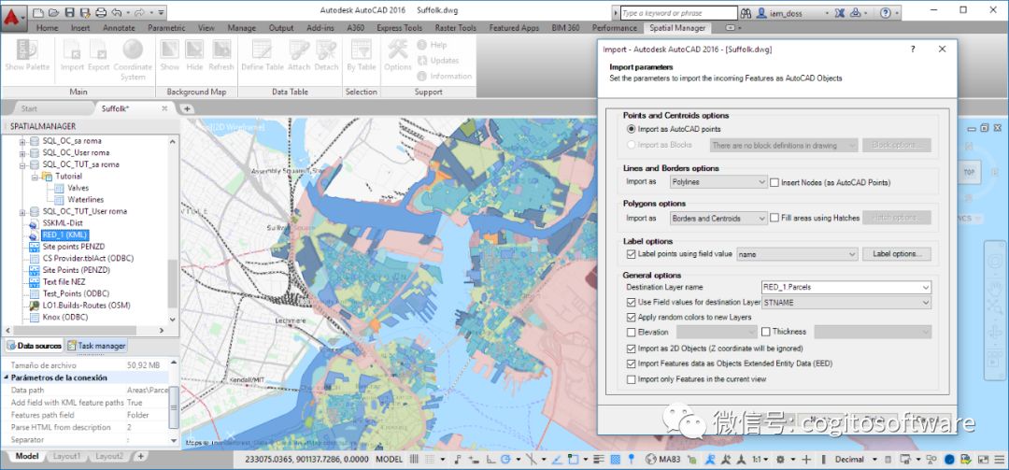Enable Import only Features in current view
The image size is (1009, 470).
tap(631, 380)
